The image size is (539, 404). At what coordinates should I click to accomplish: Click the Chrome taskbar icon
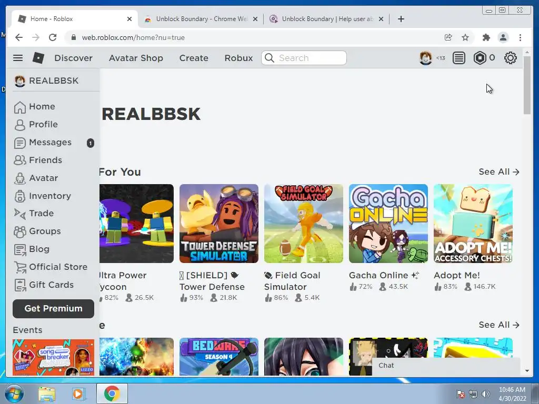coord(112,393)
